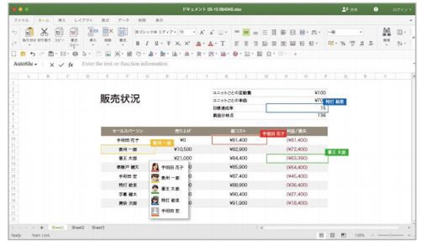Click the Paste clipboard icon
This screenshot has width=426, height=251.
29,34
